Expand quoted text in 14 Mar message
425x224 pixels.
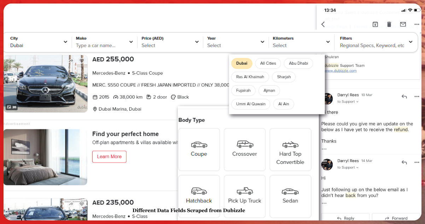click(x=324, y=203)
